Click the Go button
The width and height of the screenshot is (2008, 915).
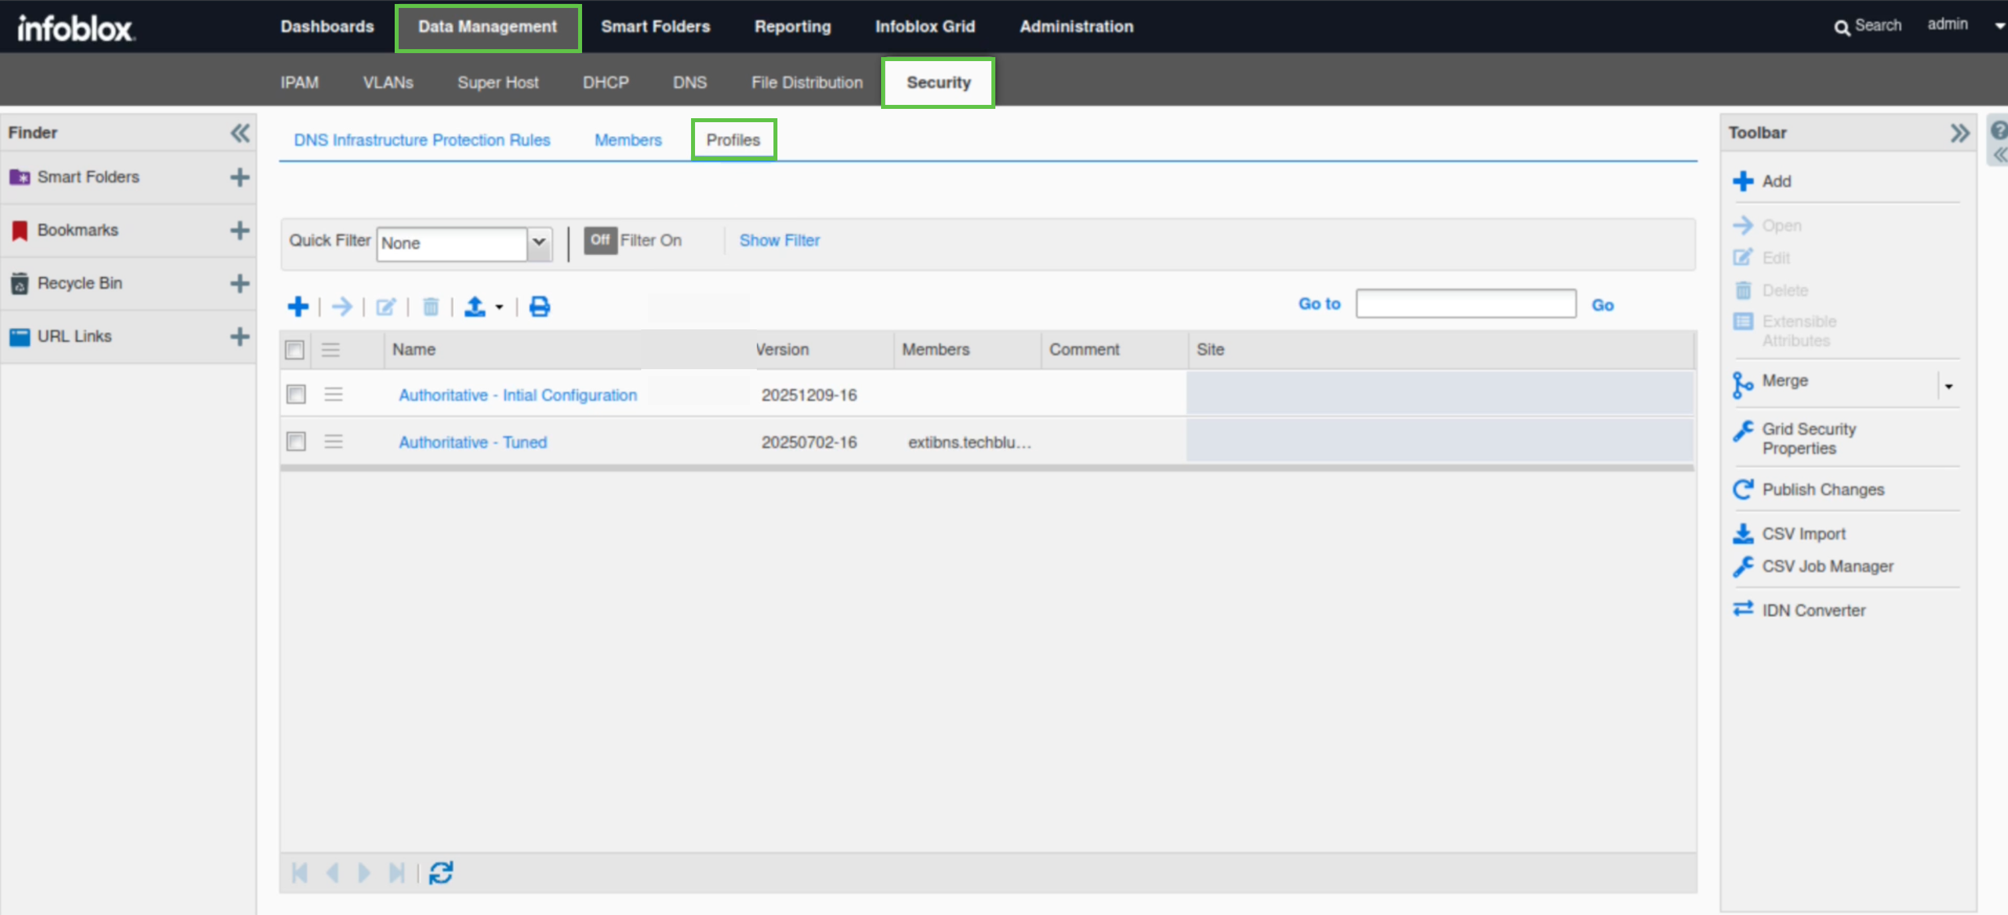click(x=1602, y=305)
